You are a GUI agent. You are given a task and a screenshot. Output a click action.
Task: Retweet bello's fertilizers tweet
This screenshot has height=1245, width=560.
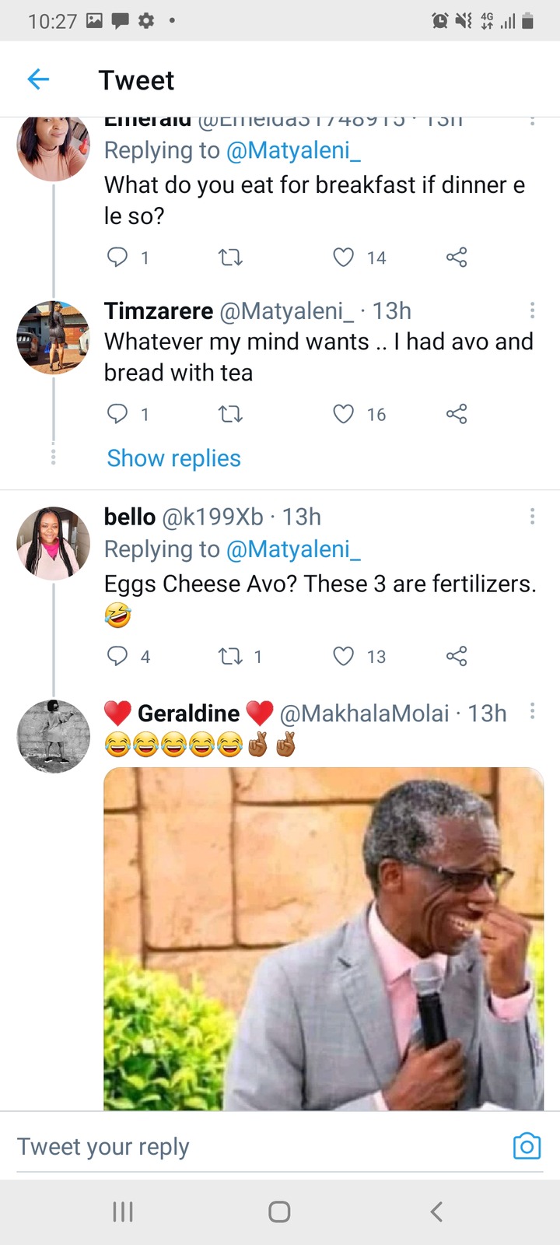tap(230, 656)
